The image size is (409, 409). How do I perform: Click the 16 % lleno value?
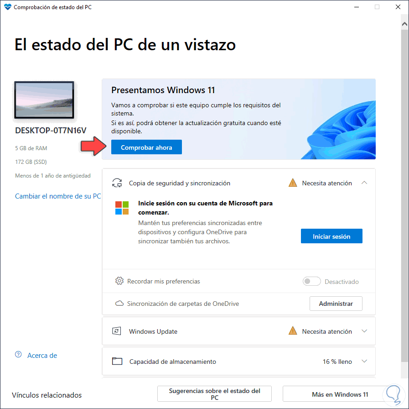337,362
